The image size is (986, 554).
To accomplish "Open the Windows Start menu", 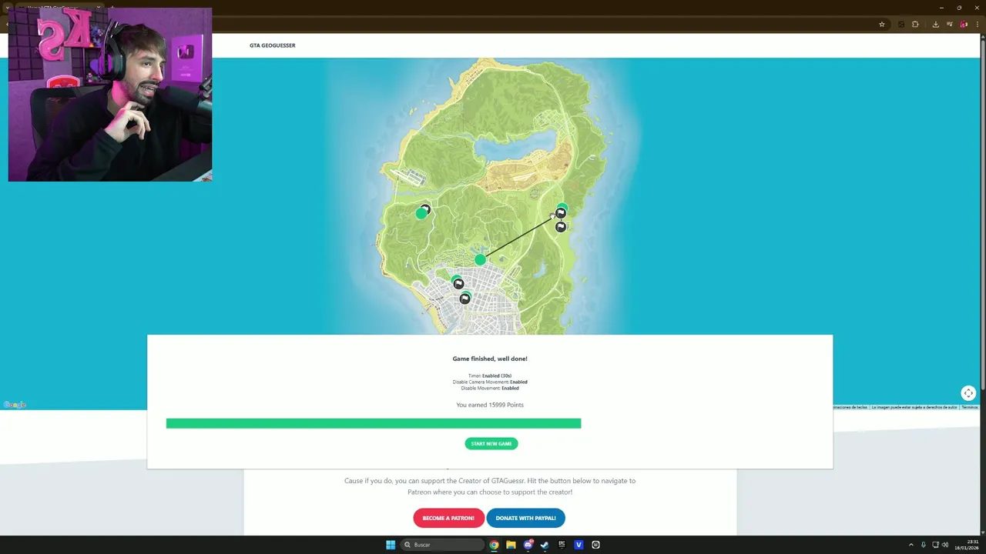I will click(391, 545).
